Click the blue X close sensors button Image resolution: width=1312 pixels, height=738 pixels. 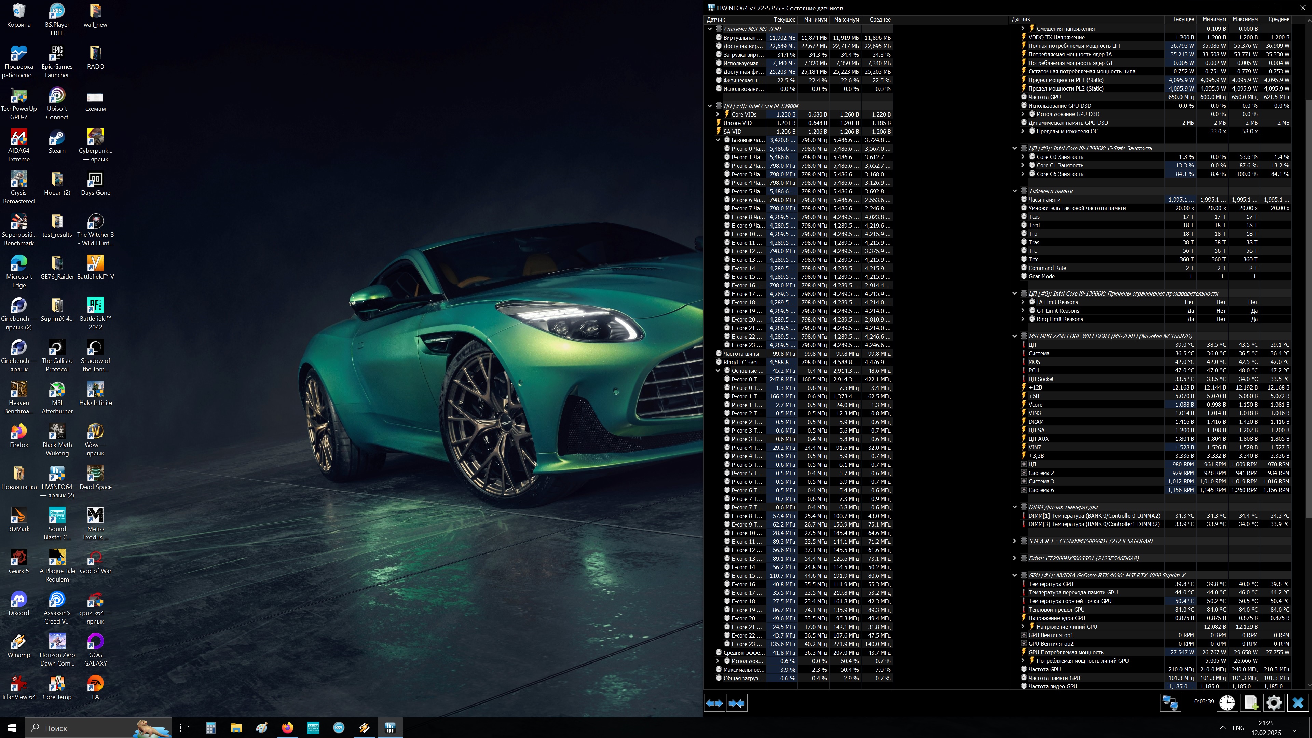coord(1298,703)
